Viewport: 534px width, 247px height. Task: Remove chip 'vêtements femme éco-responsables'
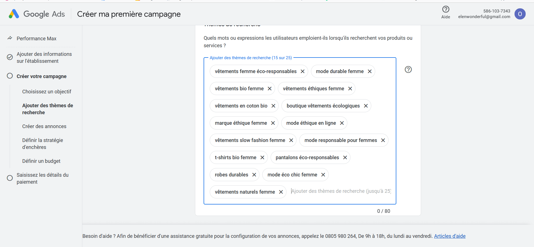tap(302, 71)
